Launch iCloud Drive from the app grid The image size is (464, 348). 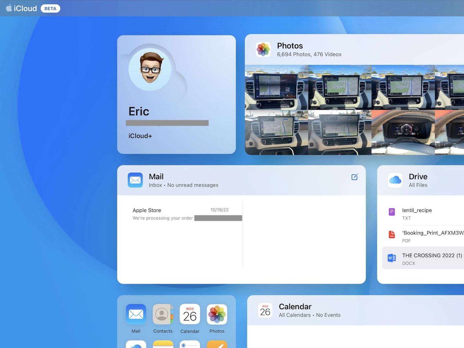(x=136, y=345)
